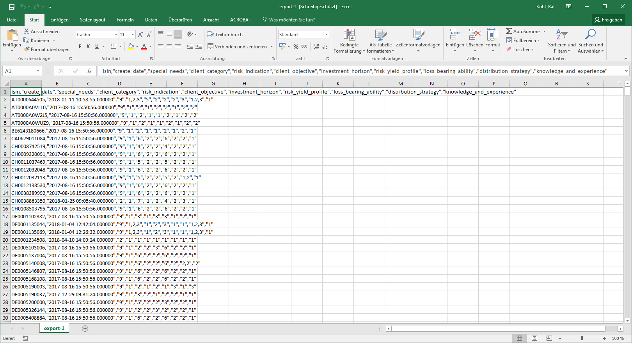This screenshot has height=343, width=632.
Task: Click the zoom slider handle
Action: (x=582, y=338)
